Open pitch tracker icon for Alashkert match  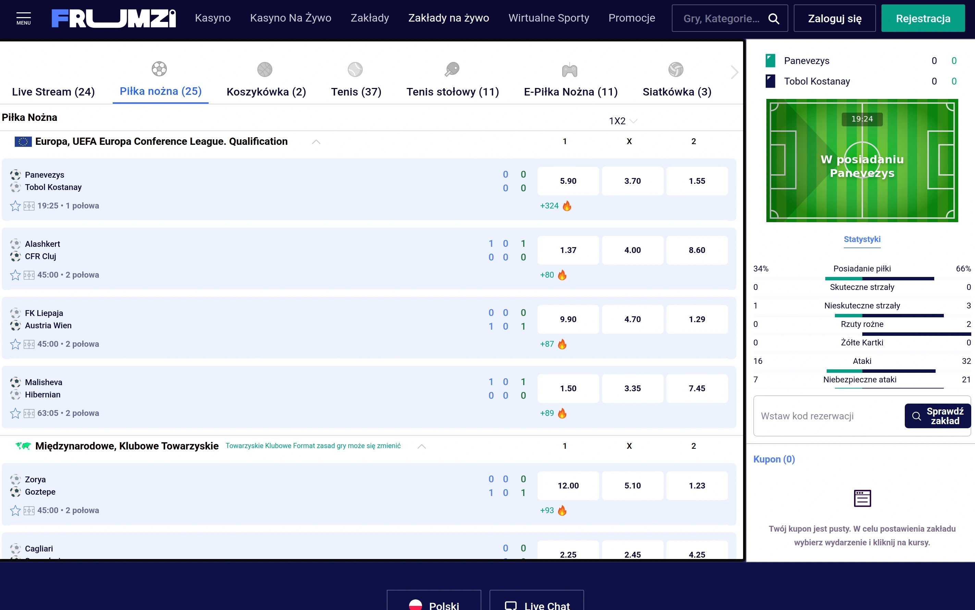29,275
